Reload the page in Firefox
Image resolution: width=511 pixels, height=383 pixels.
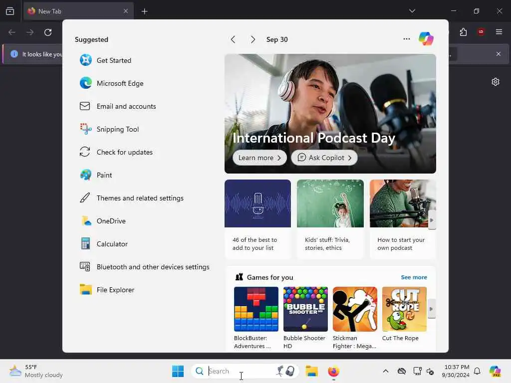[48, 32]
